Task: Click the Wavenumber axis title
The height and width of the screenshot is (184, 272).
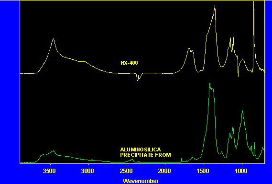Action: 141,181
